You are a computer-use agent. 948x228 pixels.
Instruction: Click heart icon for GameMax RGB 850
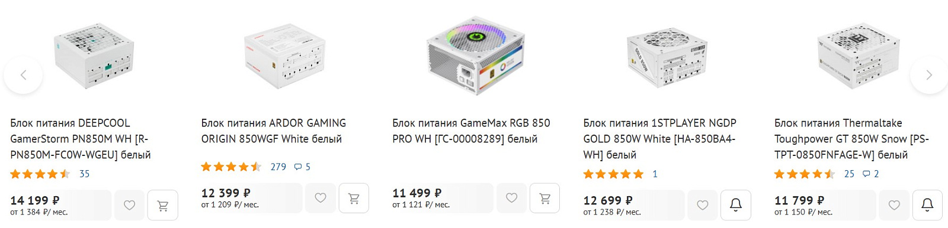point(512,198)
